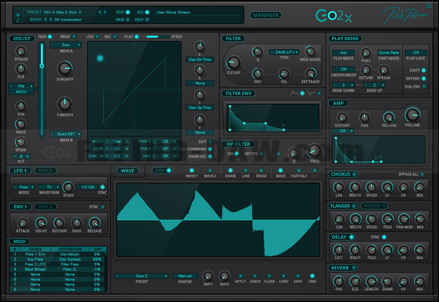This screenshot has width=439, height=302.
Task: Open the filter type 24dB LP selector
Action: coord(284,52)
